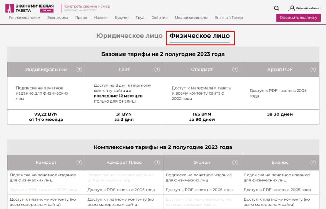Click Индивидуальный description about печатное издание

[x=42, y=93]
